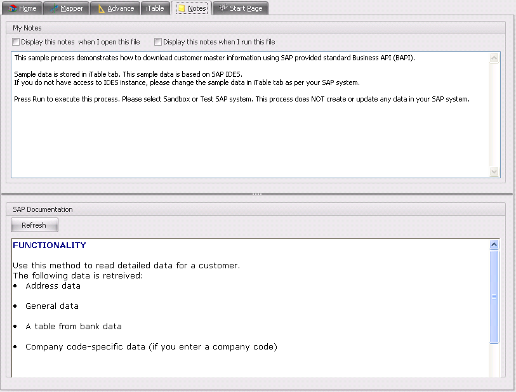Open the Home tab

pyautogui.click(x=22, y=8)
